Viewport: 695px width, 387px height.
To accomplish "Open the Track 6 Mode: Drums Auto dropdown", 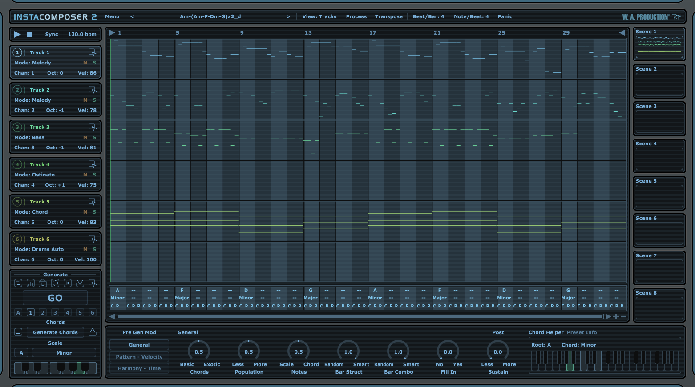I will [x=39, y=249].
